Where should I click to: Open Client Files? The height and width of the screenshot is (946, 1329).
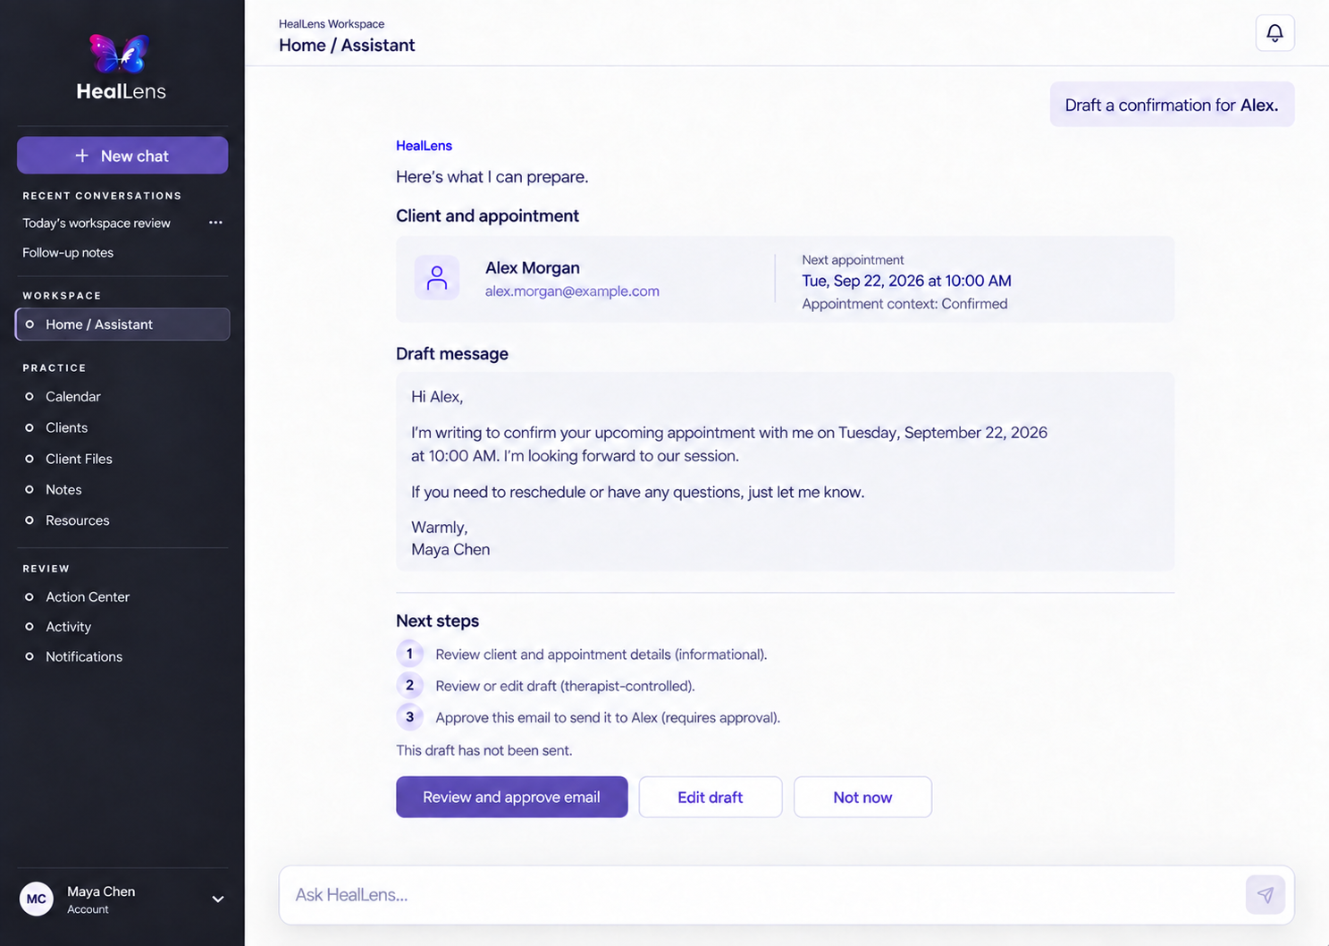[80, 459]
